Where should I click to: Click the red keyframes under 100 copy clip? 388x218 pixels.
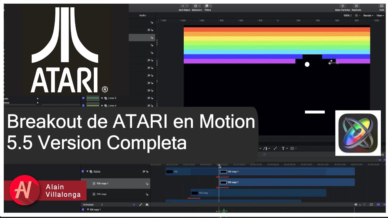pos(194,198)
